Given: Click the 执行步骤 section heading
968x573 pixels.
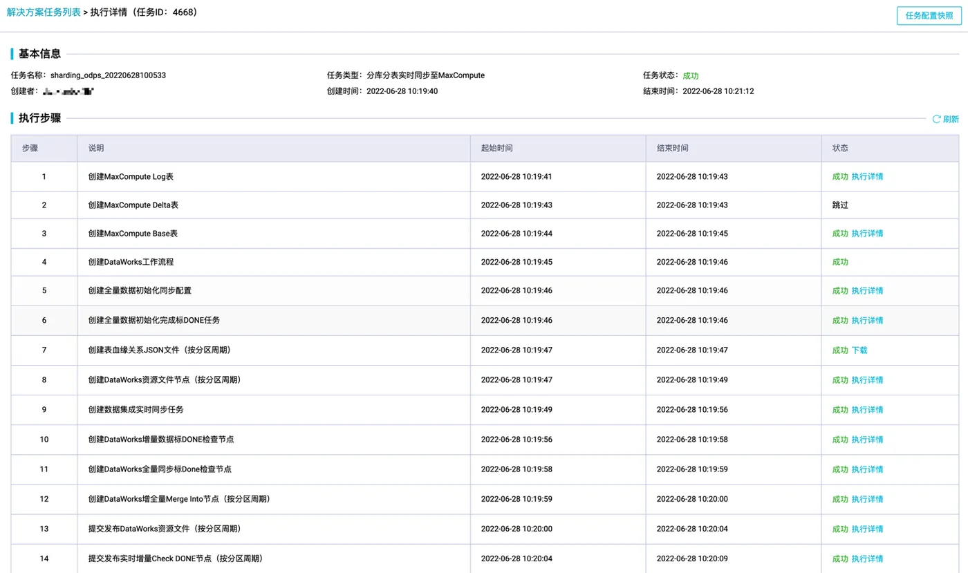Looking at the screenshot, I should coord(39,118).
